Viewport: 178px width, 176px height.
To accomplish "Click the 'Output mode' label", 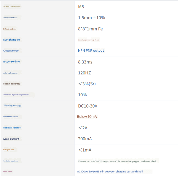I will 11,51.
